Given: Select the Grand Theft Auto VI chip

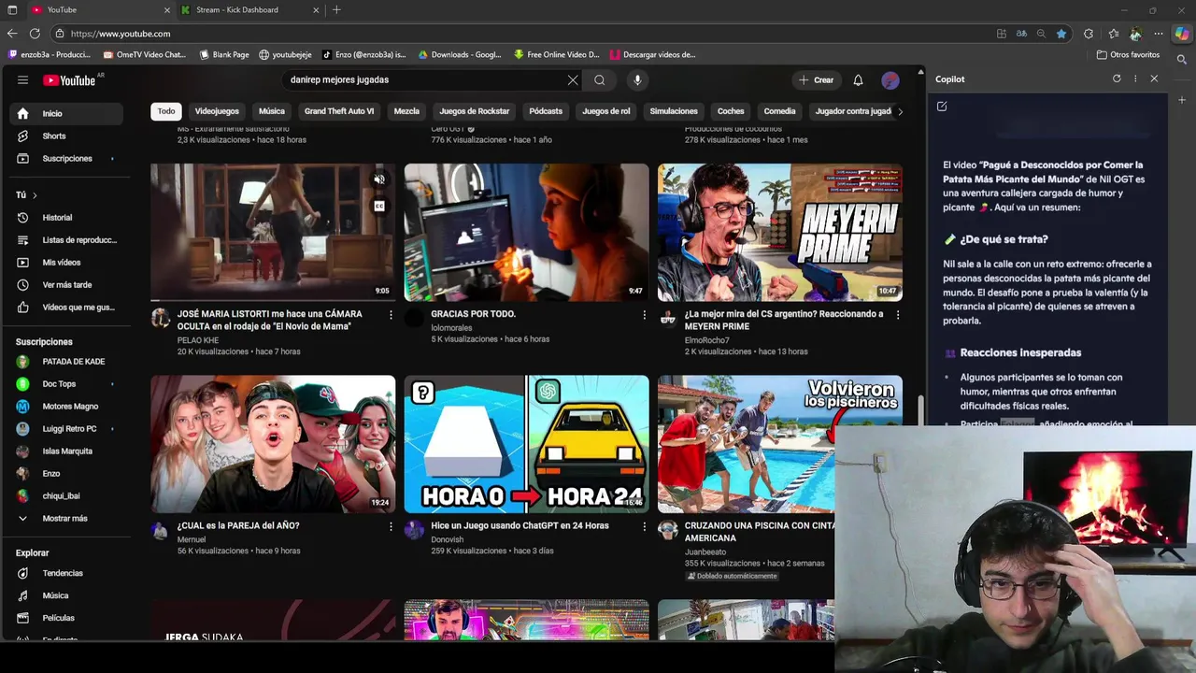Looking at the screenshot, I should pos(339,111).
